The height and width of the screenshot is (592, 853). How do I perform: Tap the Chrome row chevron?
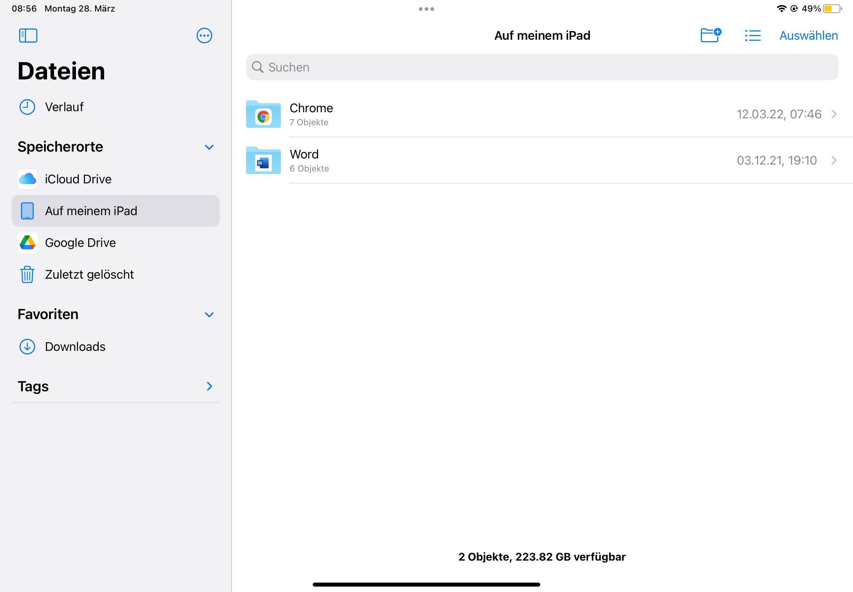point(834,114)
